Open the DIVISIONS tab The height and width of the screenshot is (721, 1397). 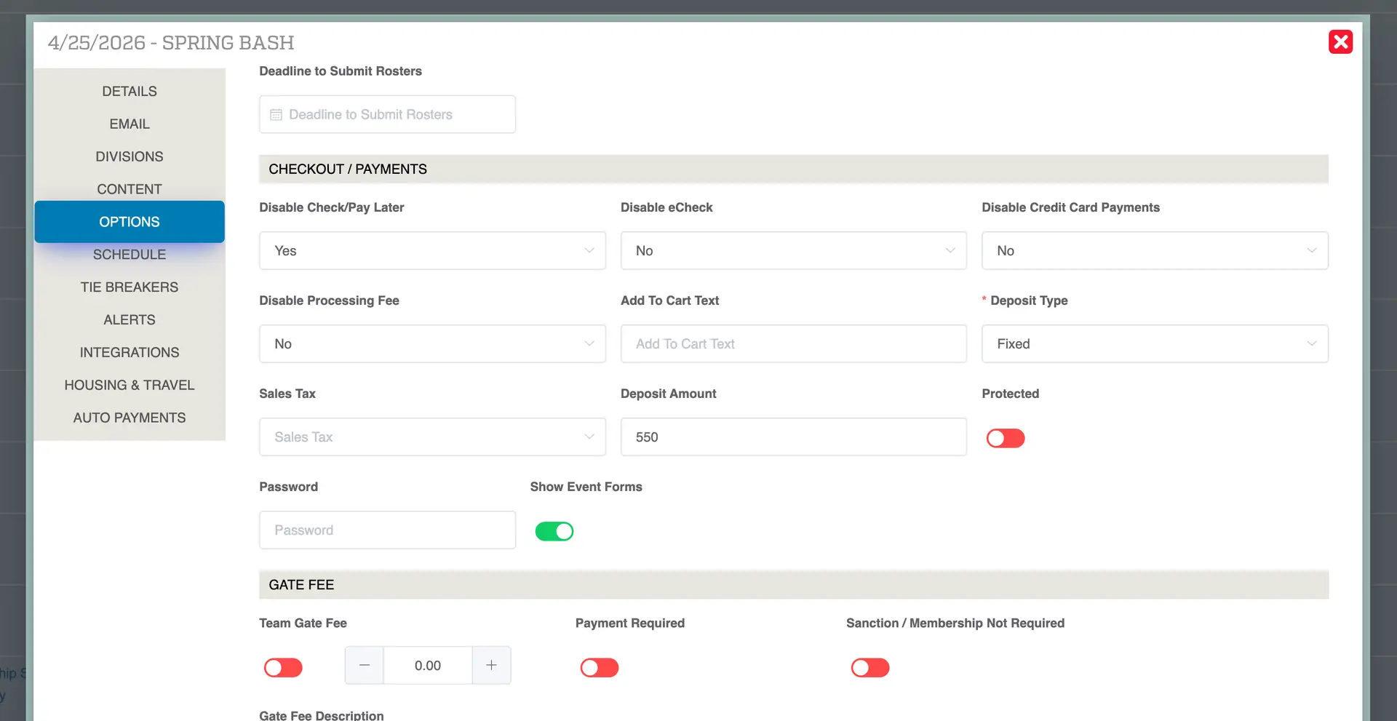pyautogui.click(x=130, y=156)
